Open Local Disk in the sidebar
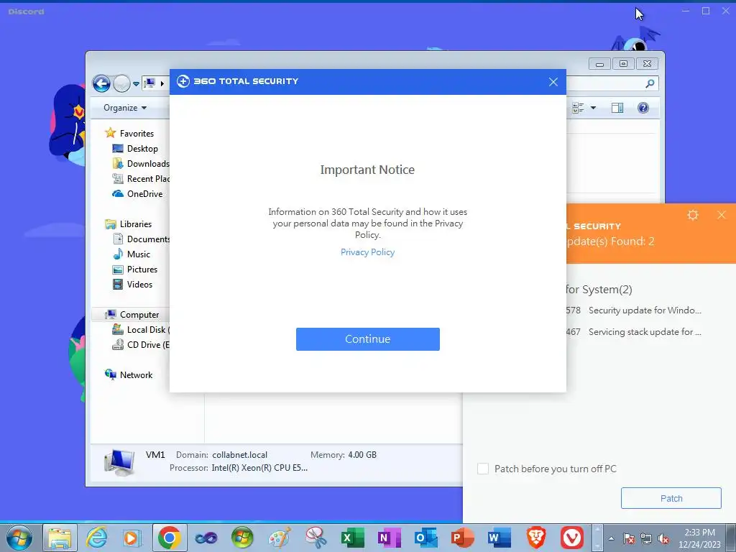The height and width of the screenshot is (552, 736). (x=141, y=329)
